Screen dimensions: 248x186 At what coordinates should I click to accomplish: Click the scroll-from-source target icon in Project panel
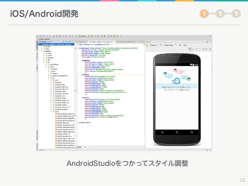63,42
